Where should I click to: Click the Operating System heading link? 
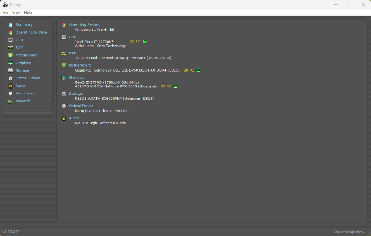pyautogui.click(x=85, y=25)
